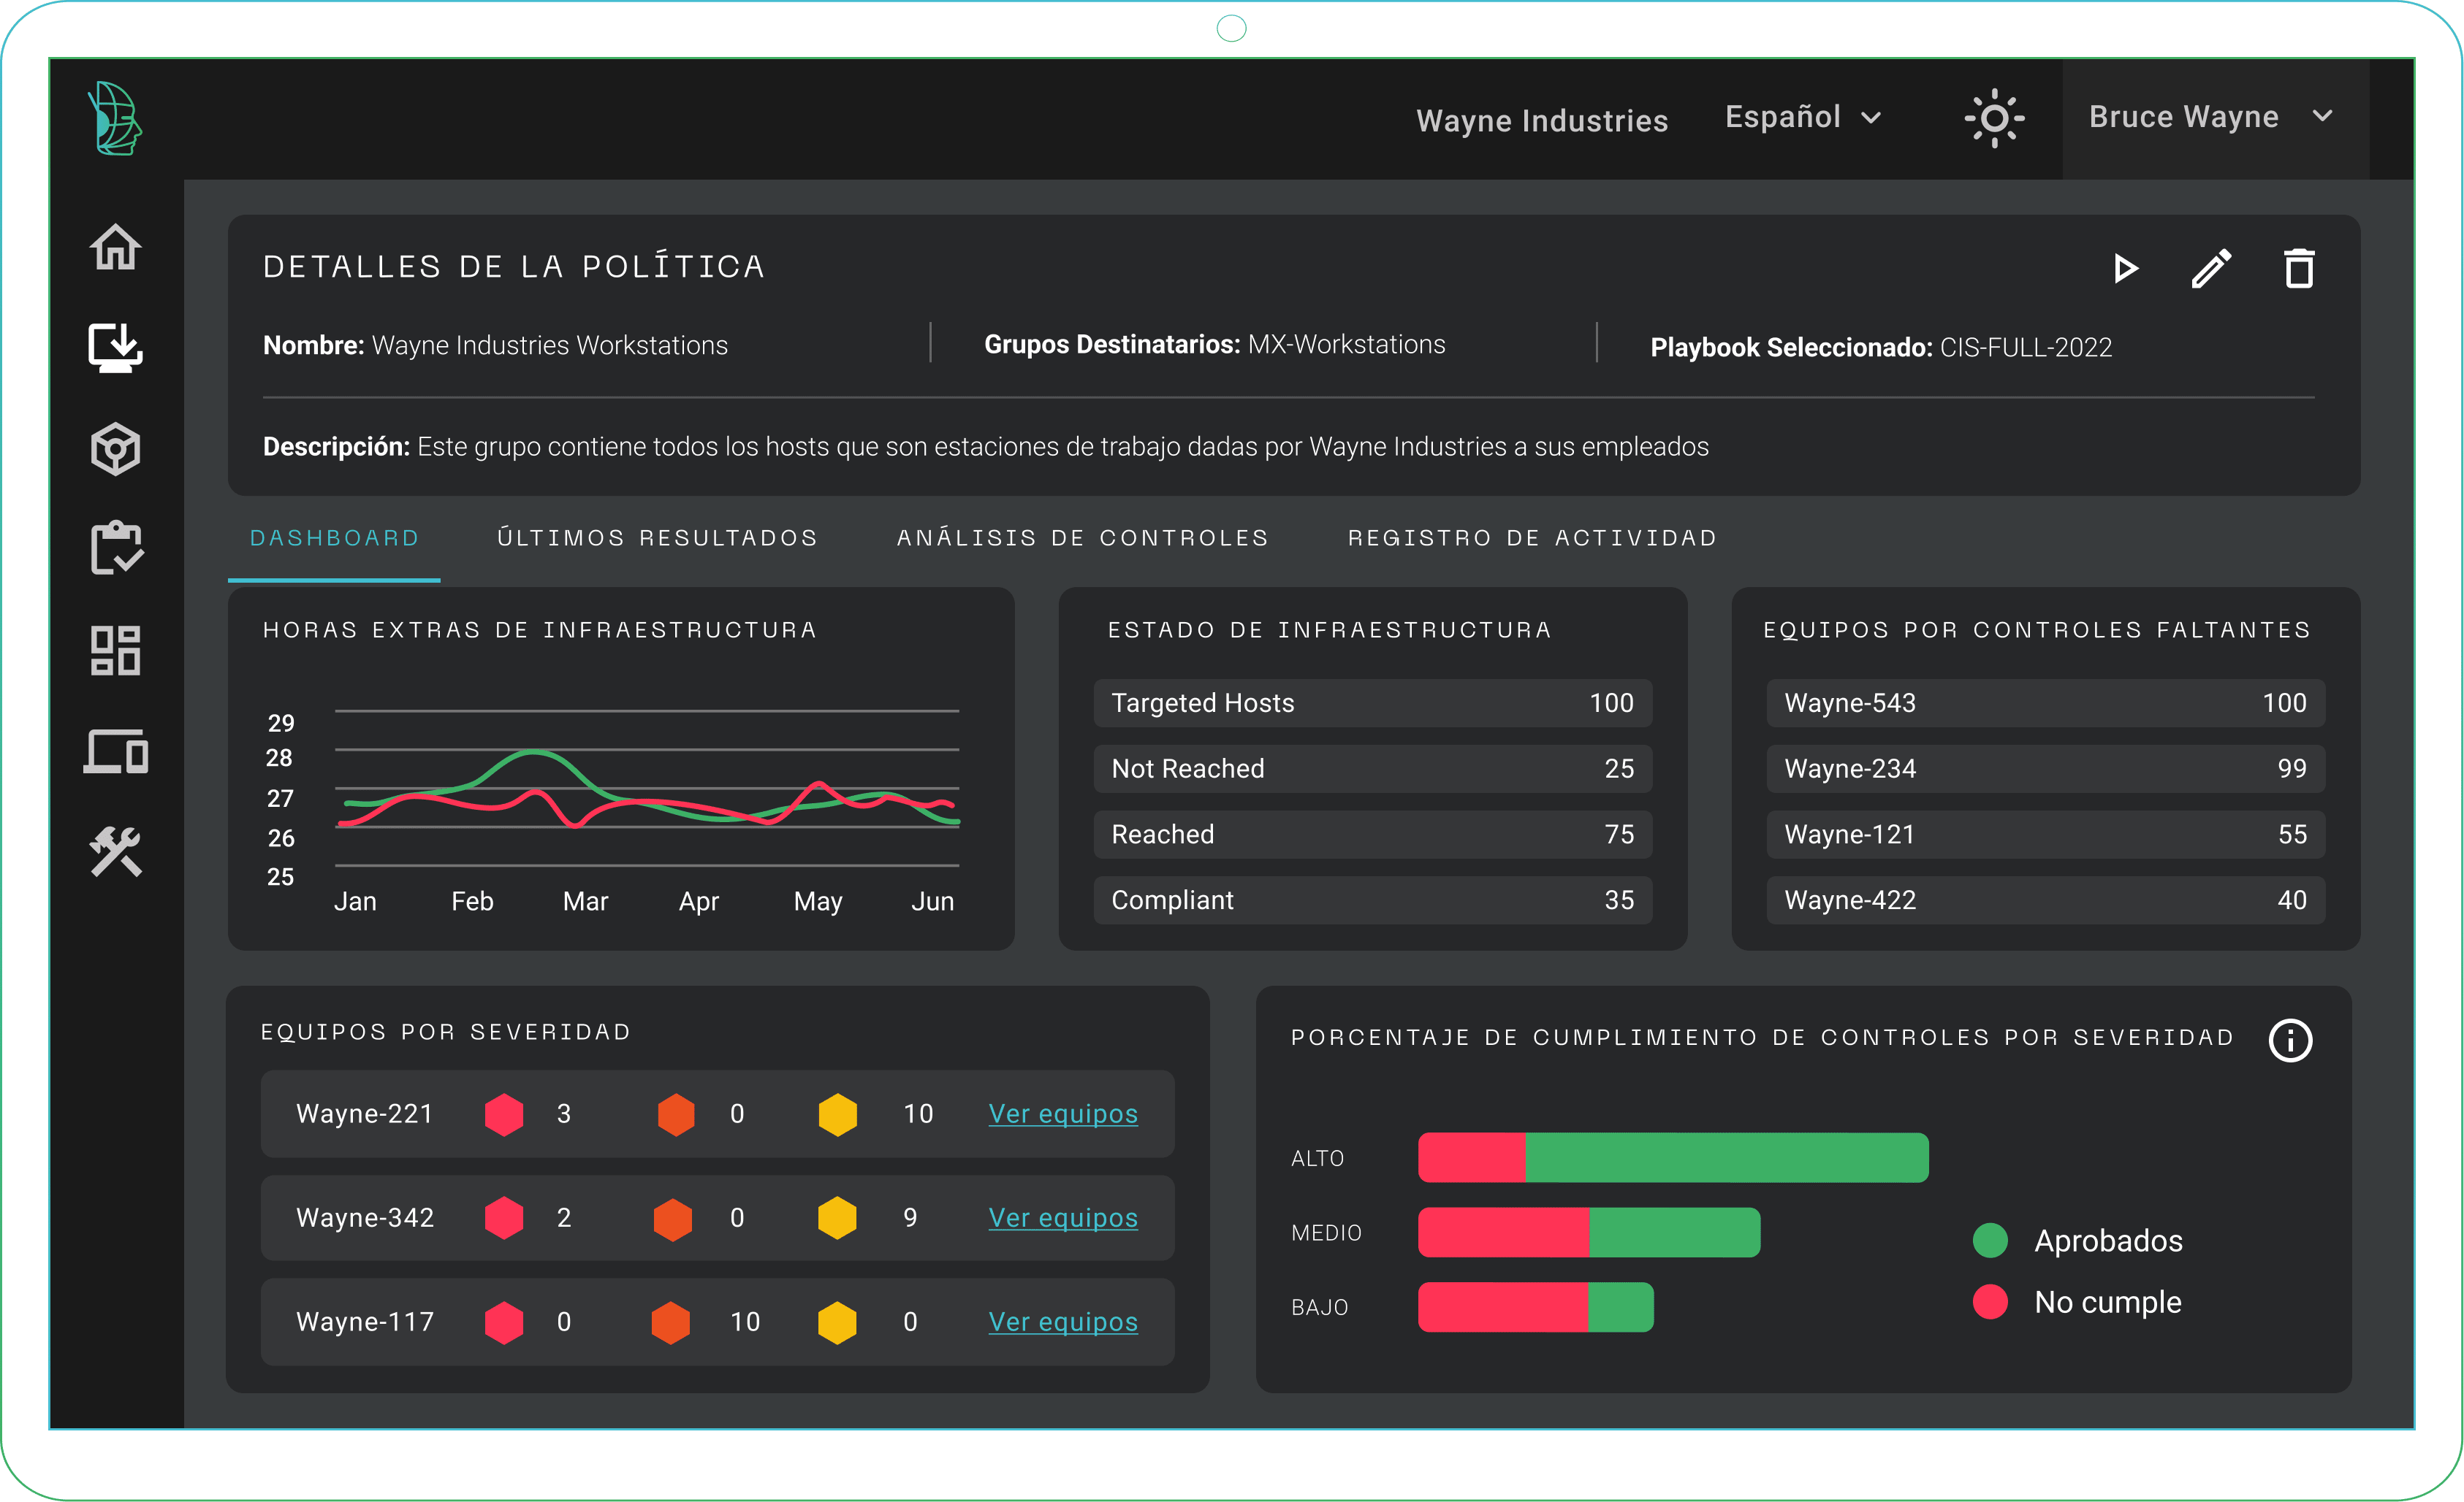Click the Wayne-221 host name
Screen dimensions: 2464x1502
pyautogui.click(x=365, y=1114)
